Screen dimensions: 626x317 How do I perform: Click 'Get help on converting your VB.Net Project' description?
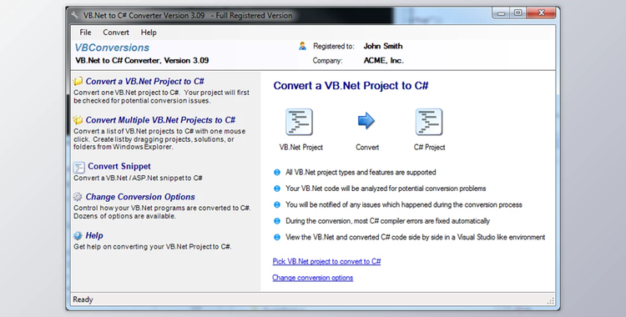click(153, 247)
